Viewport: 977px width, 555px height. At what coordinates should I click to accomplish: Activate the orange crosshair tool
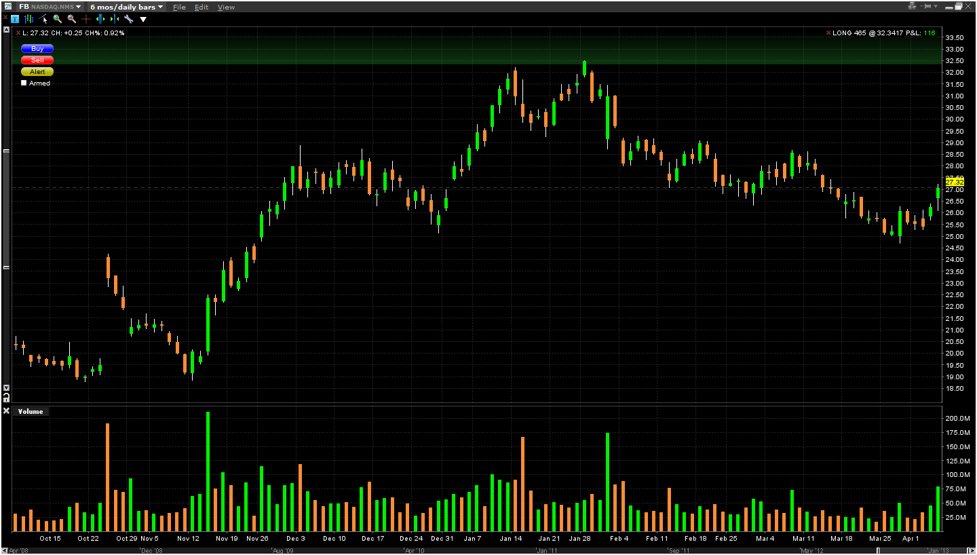pyautogui.click(x=86, y=19)
